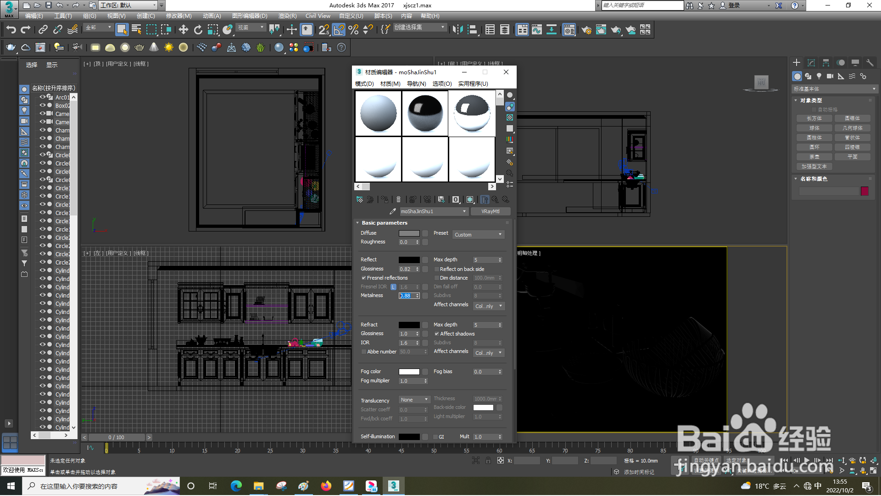
Task: Click the sun light icon in second toolbar
Action: (169, 48)
